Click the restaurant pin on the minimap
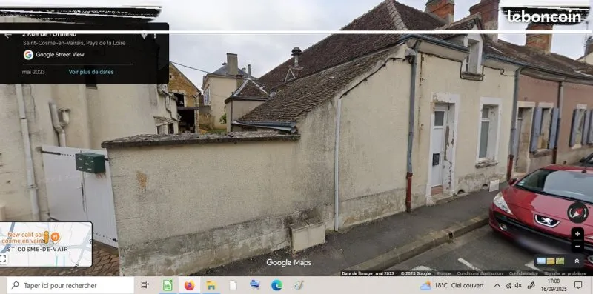The image size is (593, 294). (x=55, y=237)
